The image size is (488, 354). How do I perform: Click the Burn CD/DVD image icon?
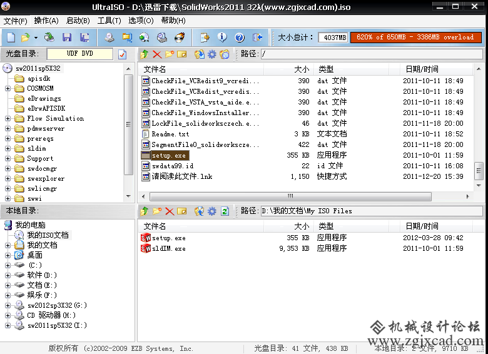(180, 38)
